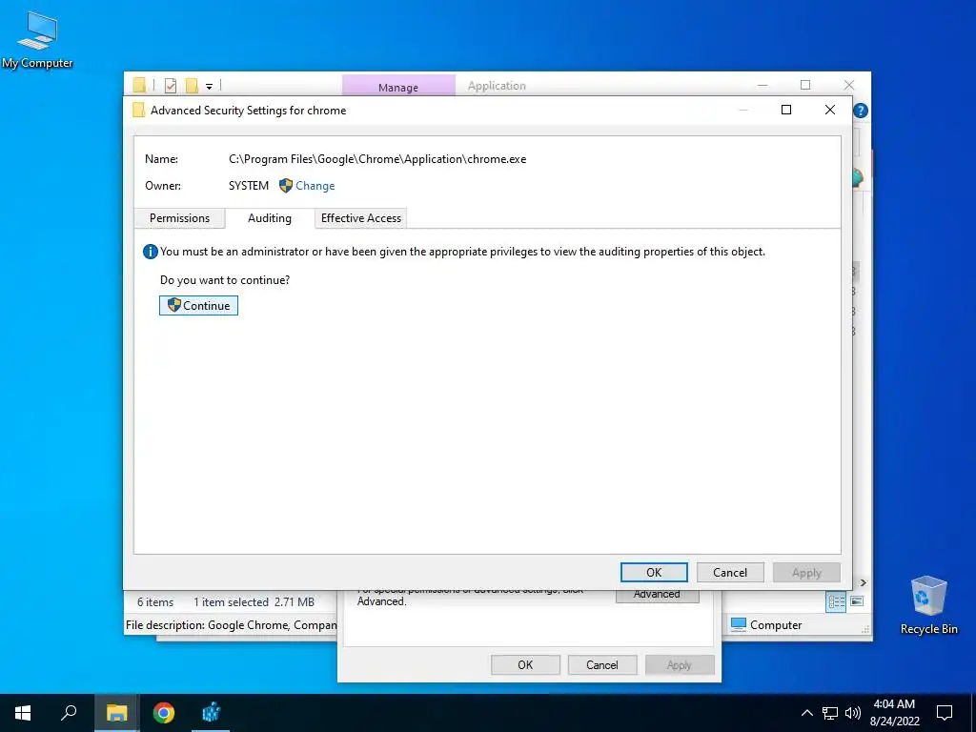The height and width of the screenshot is (732, 976).
Task: Open the notification center icon
Action: click(945, 713)
